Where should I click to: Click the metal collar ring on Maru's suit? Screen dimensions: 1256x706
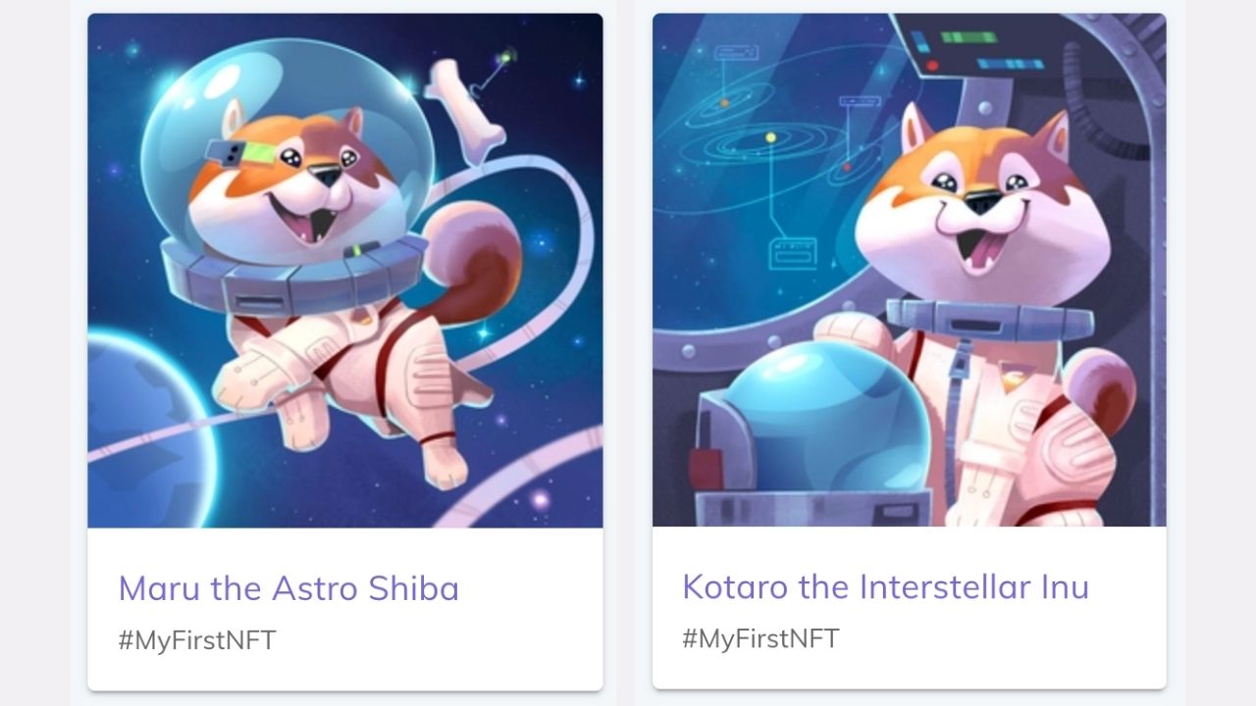294,275
